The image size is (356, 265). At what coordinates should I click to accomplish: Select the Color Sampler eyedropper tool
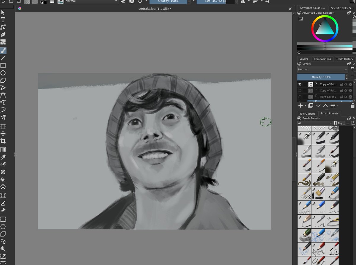click(x=3, y=157)
